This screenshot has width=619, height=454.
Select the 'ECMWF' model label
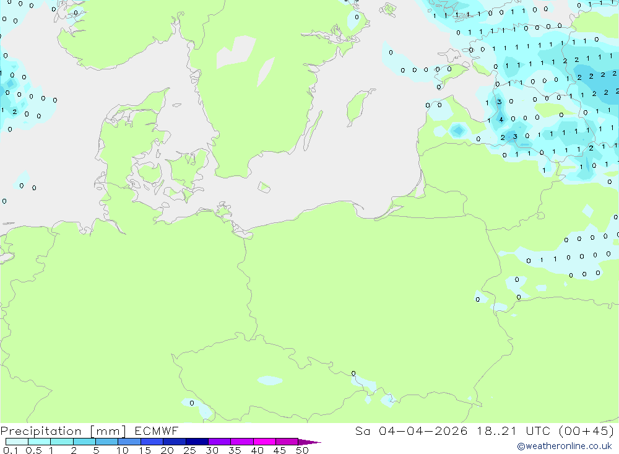(157, 430)
